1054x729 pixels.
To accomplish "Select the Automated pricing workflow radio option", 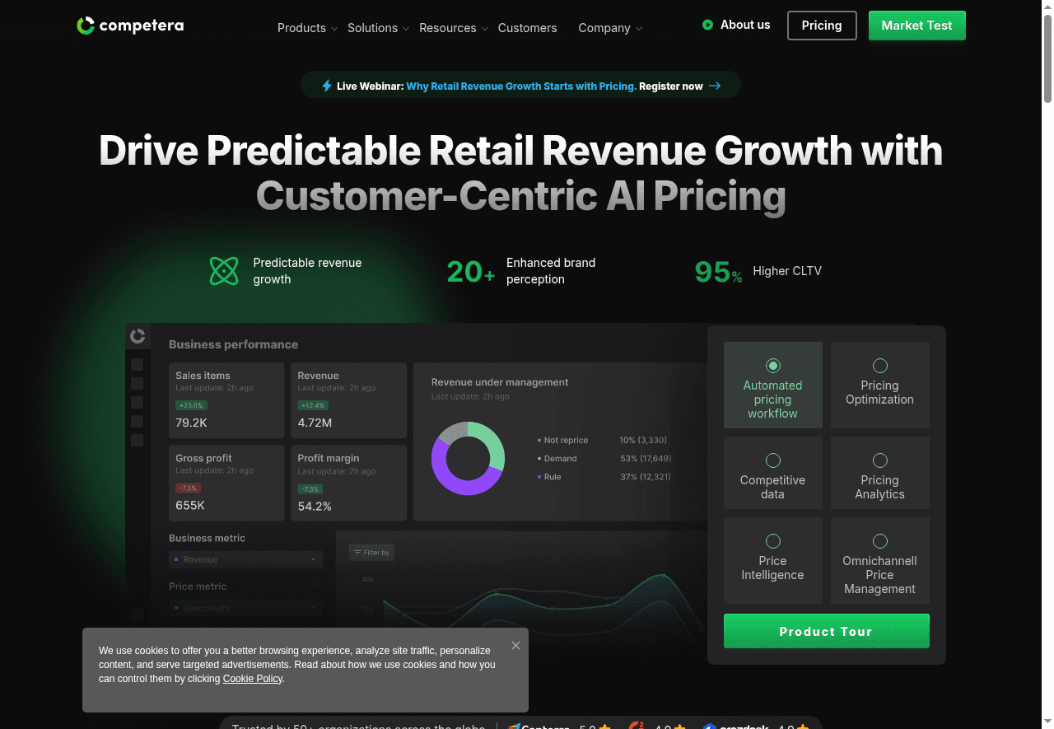I will click(x=772, y=366).
